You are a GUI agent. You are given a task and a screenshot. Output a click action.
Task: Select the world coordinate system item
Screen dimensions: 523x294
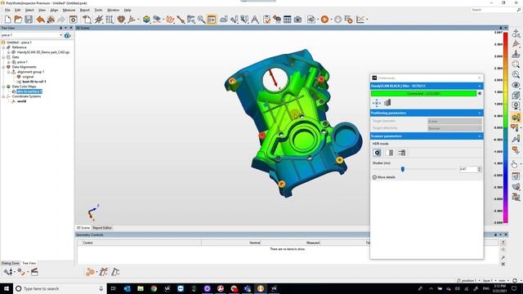pyautogui.click(x=22, y=101)
